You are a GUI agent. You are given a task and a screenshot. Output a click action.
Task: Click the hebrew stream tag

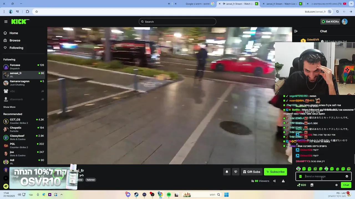tap(91, 180)
